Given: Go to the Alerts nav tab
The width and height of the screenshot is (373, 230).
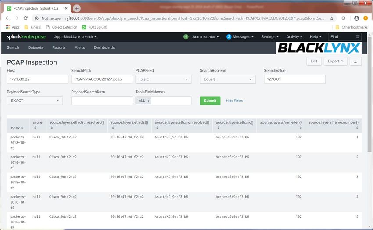Looking at the screenshot, I should [80, 47].
